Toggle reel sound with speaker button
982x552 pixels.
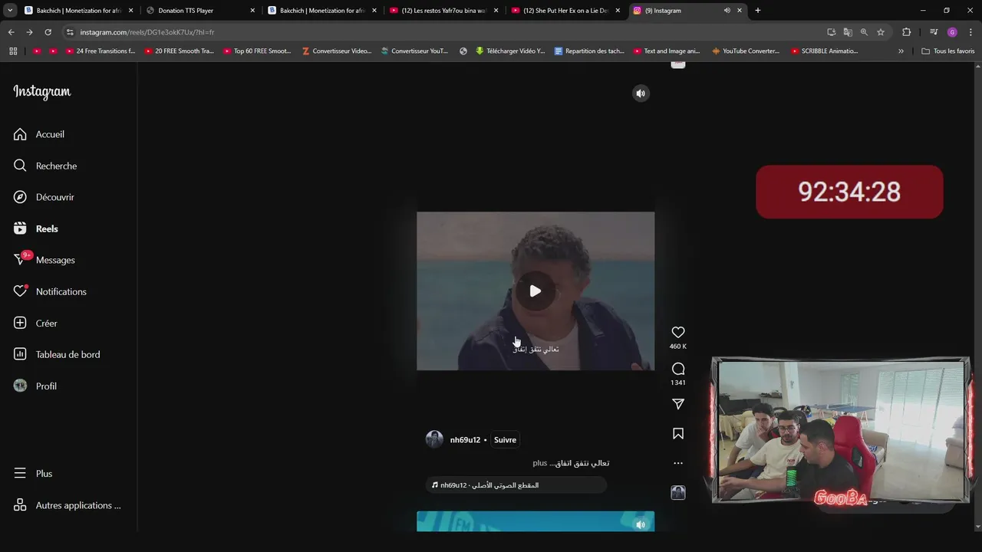click(641, 94)
